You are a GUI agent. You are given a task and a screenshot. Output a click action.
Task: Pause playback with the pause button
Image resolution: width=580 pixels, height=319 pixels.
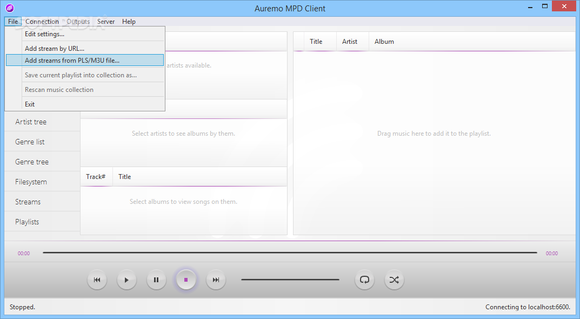coord(156,280)
